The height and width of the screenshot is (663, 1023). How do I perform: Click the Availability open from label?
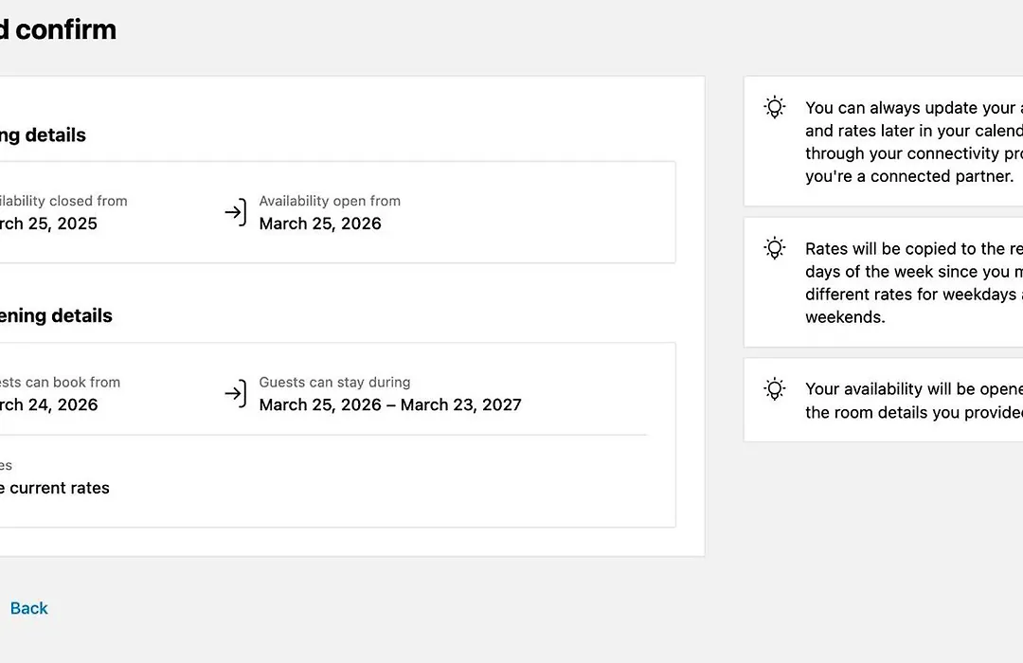[330, 201]
